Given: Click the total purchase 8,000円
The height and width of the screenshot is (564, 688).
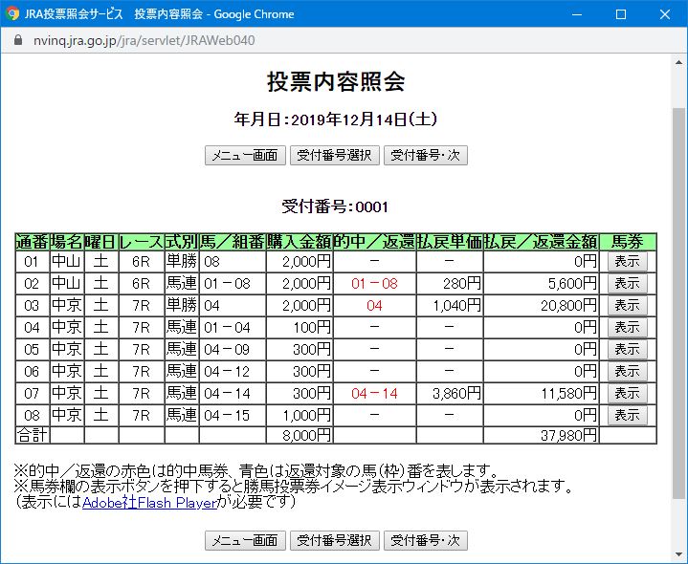Looking at the screenshot, I should coord(300,435).
